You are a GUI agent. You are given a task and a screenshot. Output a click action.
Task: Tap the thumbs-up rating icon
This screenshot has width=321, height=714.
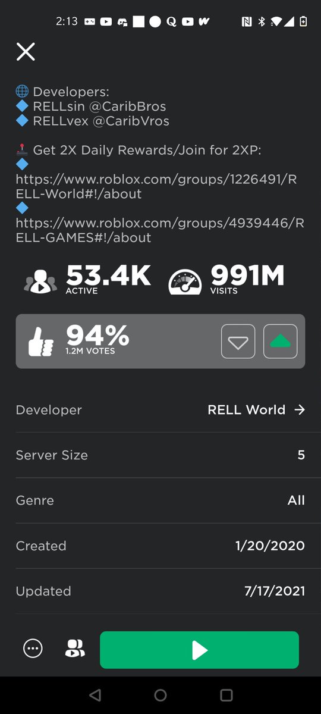[41, 342]
